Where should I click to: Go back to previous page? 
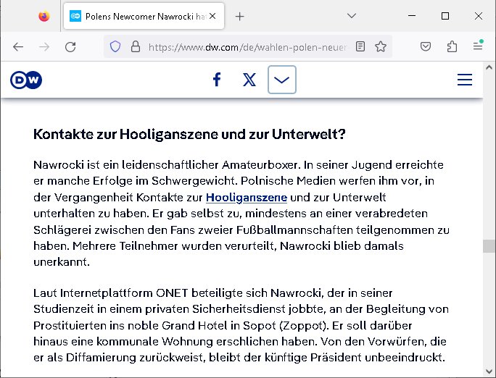(x=18, y=47)
